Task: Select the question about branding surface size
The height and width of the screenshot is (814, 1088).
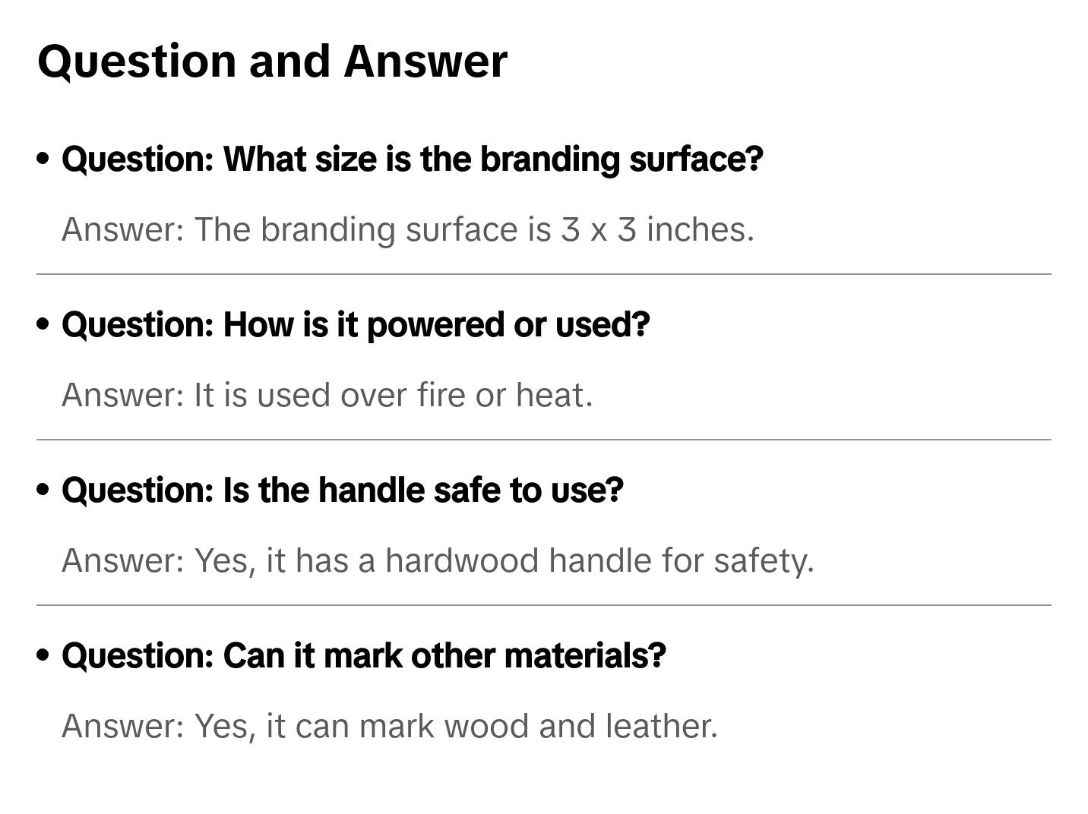Action: (x=412, y=159)
